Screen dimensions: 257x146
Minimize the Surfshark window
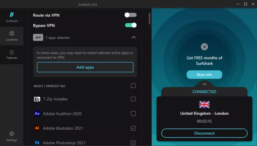pyautogui.click(x=238, y=4)
